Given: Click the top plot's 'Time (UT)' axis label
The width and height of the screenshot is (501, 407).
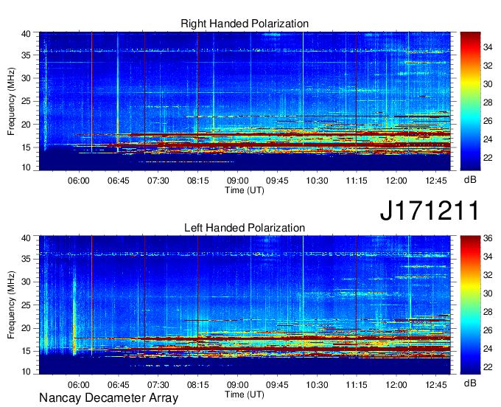Looking at the screenshot, I should [245, 190].
